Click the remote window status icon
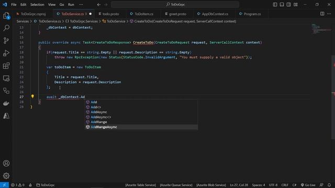Image resolution: width=335 pixels, height=188 pixels. point(4,185)
